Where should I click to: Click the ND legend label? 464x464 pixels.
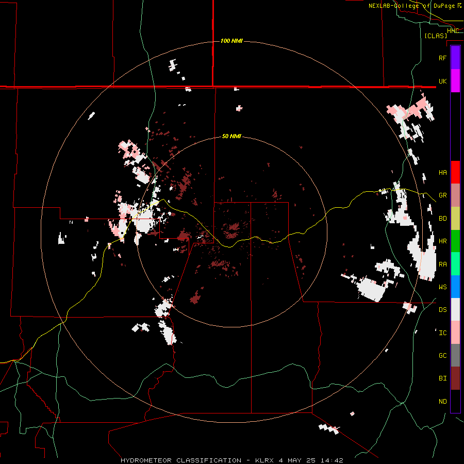(x=442, y=401)
